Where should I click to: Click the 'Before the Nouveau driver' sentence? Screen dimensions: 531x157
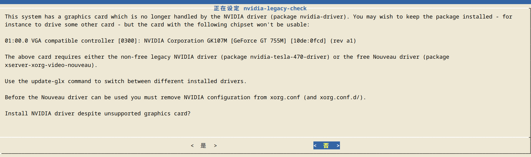(46, 97)
